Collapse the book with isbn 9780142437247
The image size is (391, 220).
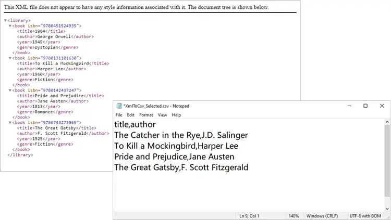point(10,90)
